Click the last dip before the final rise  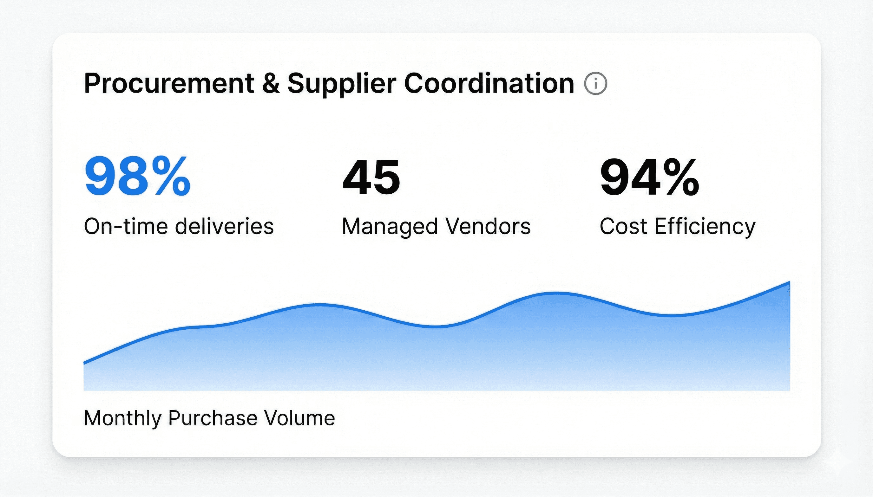672,316
